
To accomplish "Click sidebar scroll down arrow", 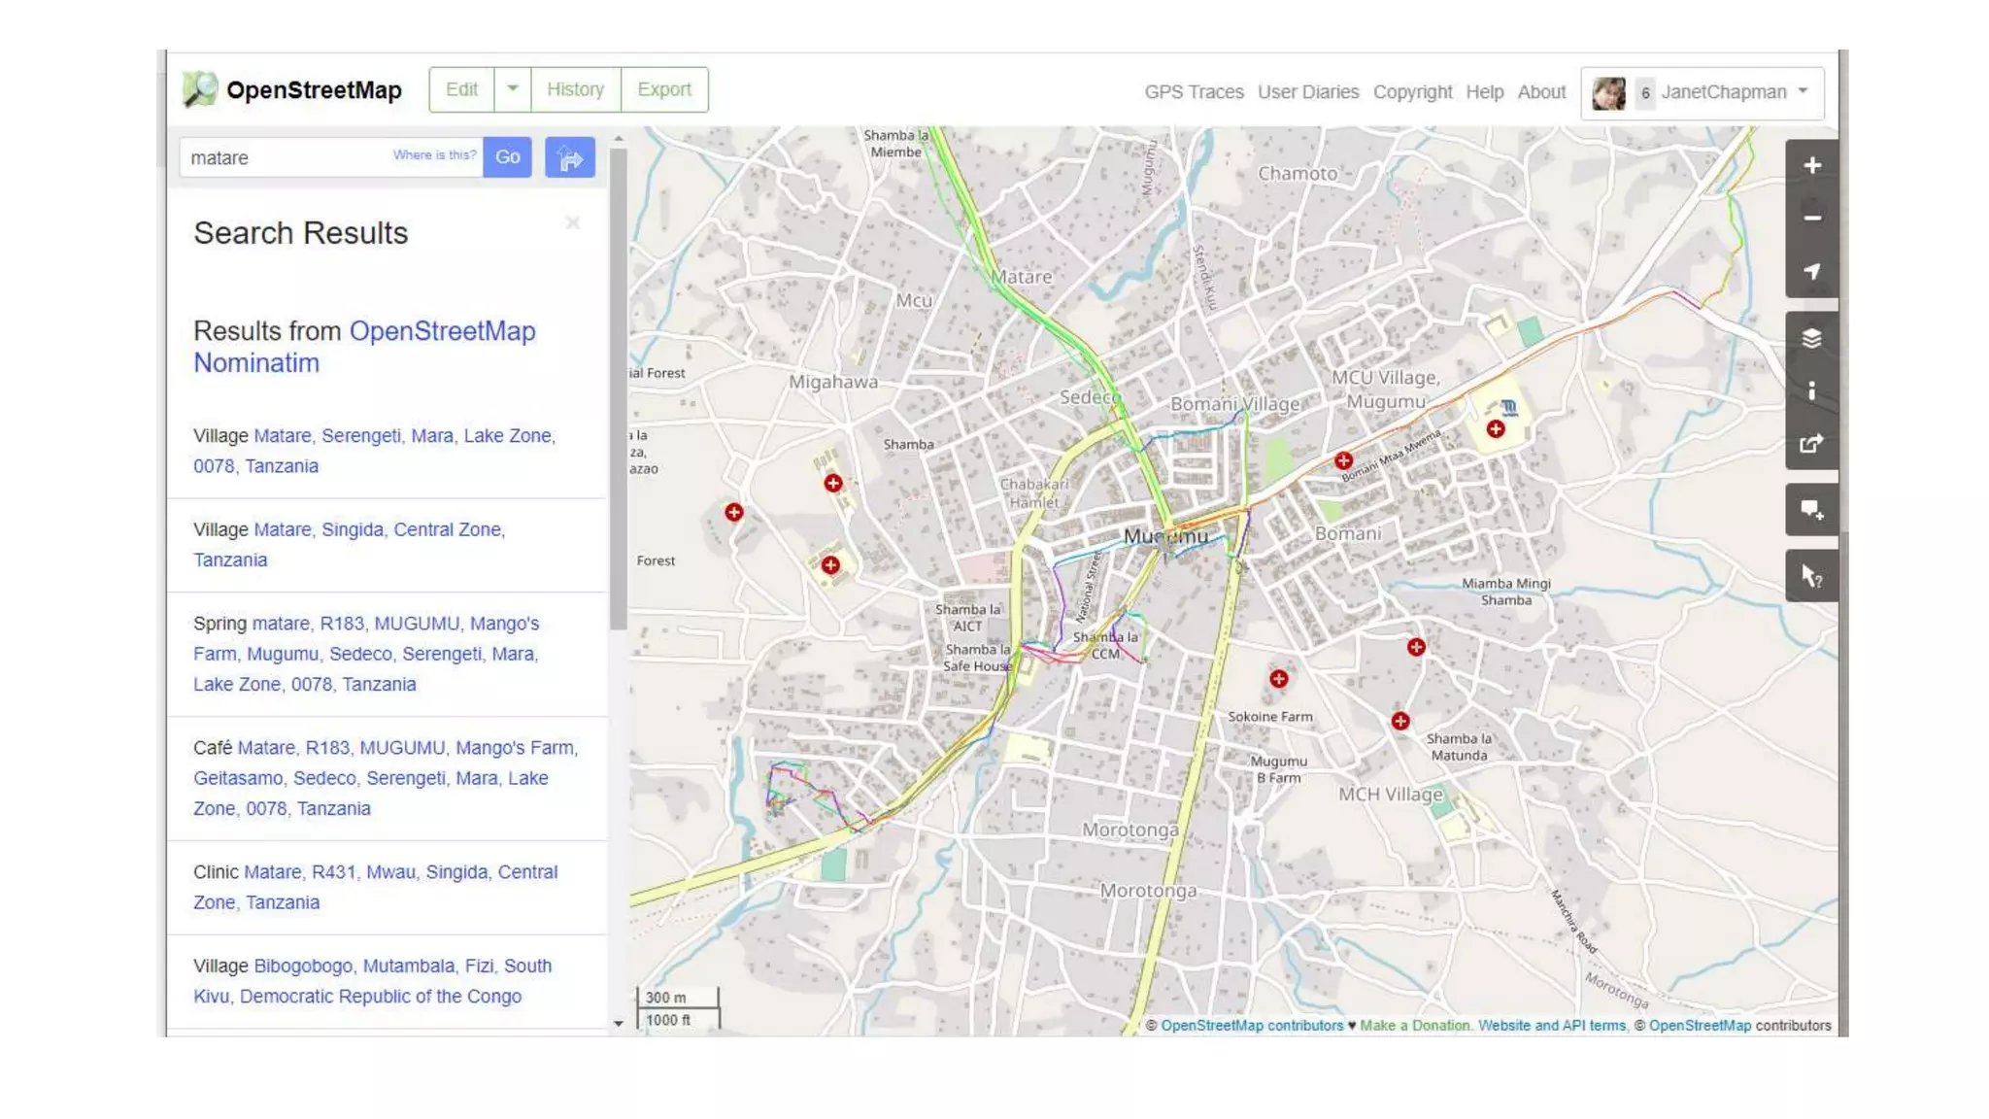I will click(619, 1024).
